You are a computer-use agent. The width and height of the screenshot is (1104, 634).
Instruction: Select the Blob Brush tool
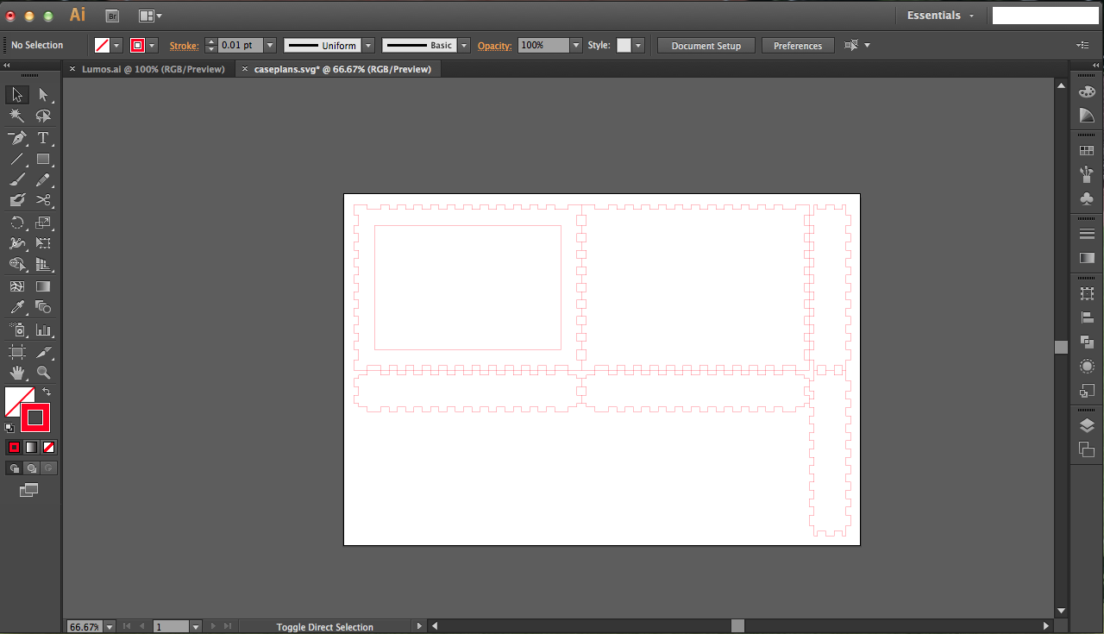17,200
